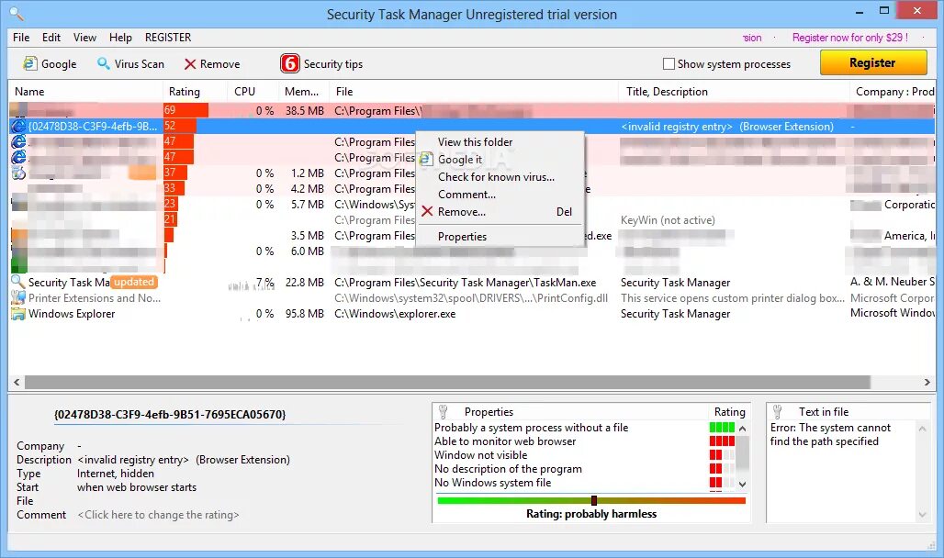Sort by the Rating column header
Image resolution: width=944 pixels, height=558 pixels.
[195, 92]
